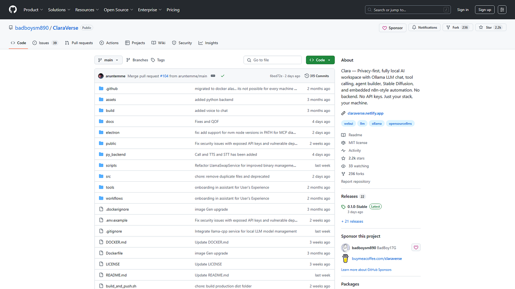Screen dimensions: 515x289
Task: Open the py_backend folder
Action: point(116,154)
